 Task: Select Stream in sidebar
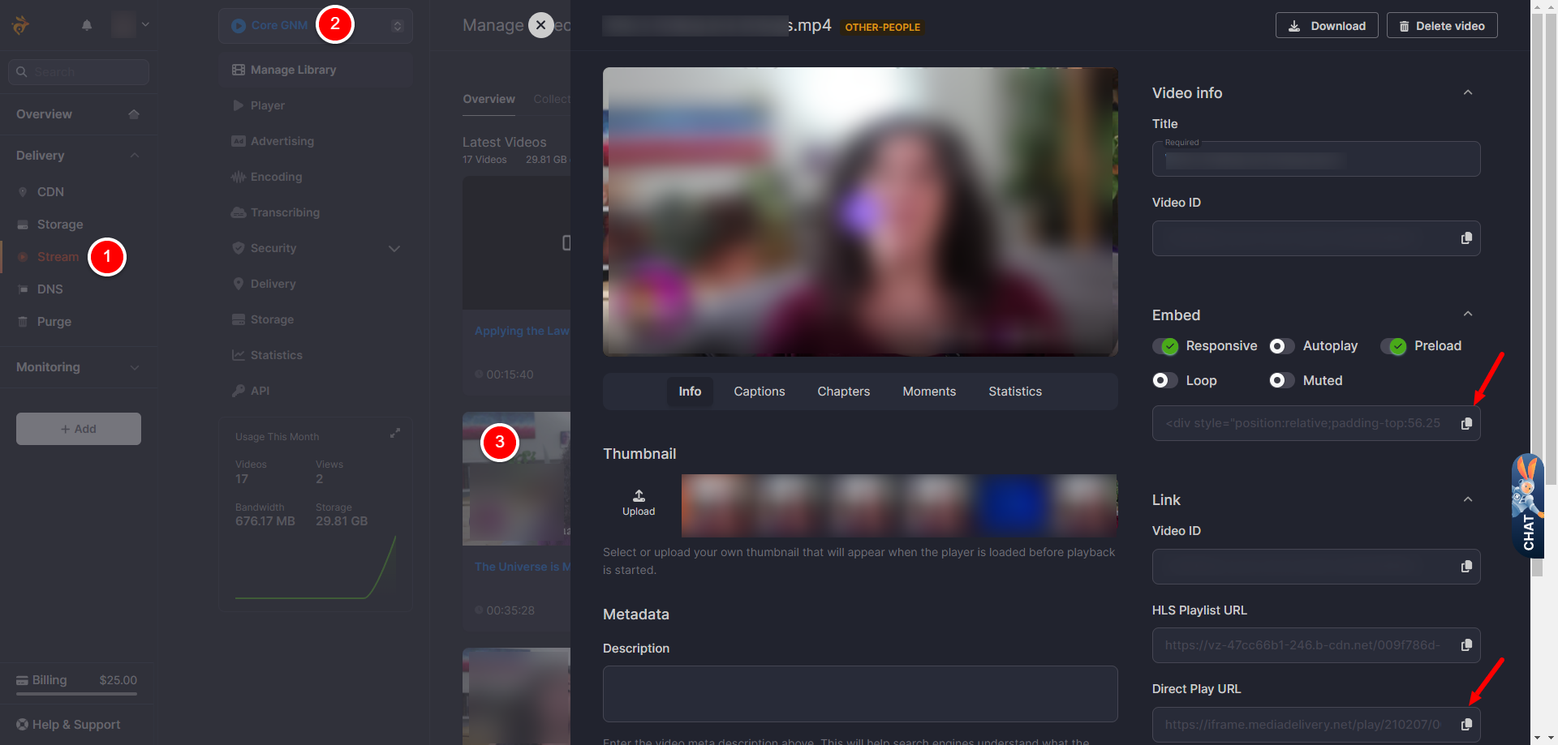[58, 257]
